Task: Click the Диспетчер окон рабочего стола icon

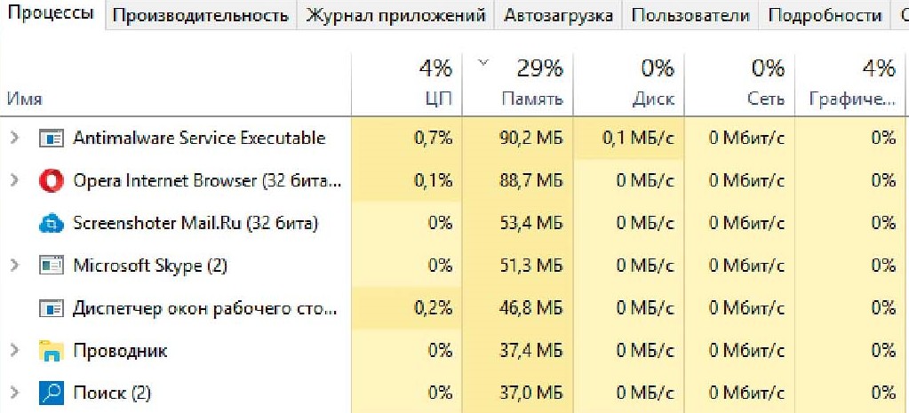Action: click(52, 308)
